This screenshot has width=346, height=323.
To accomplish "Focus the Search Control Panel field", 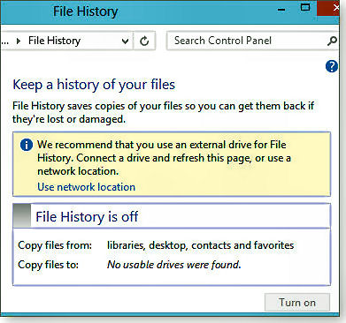I will coord(247,41).
